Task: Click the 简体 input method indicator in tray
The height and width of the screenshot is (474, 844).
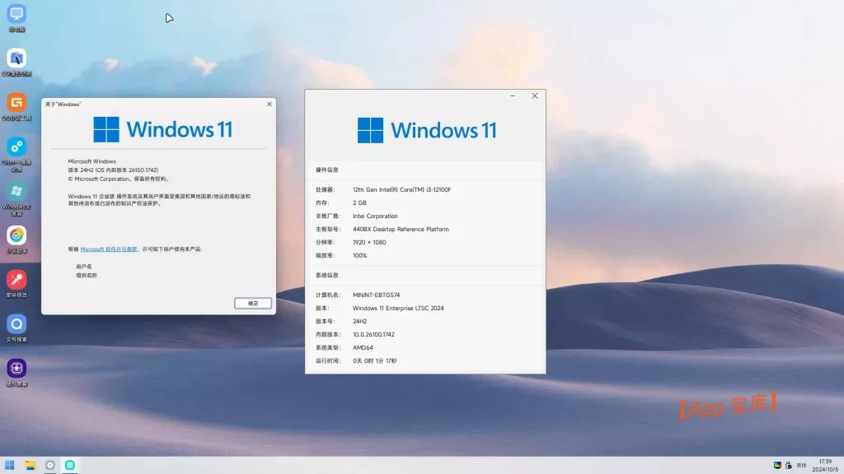Action: pos(801,466)
